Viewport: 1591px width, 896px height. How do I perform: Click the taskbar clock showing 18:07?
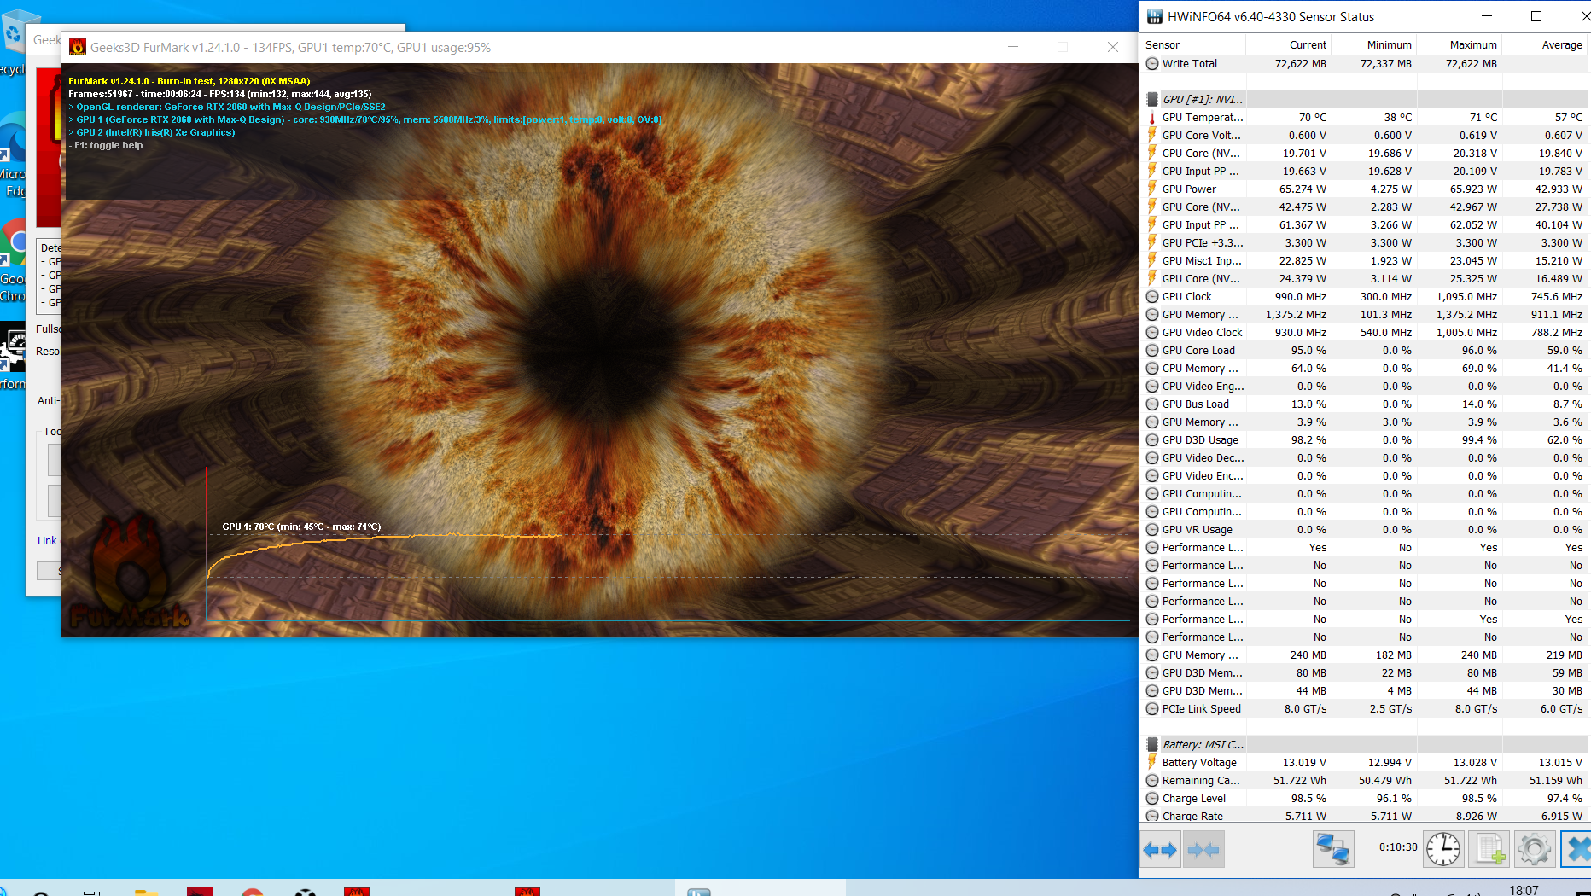[1524, 890]
